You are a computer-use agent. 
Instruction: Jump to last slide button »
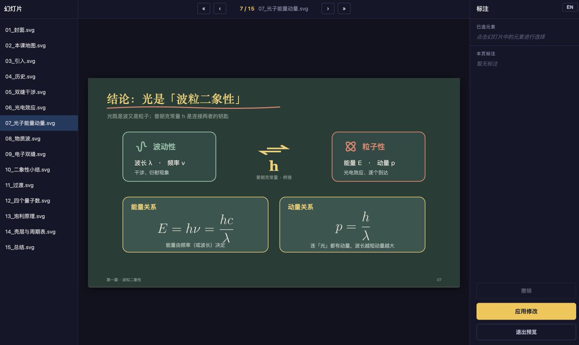344,9
